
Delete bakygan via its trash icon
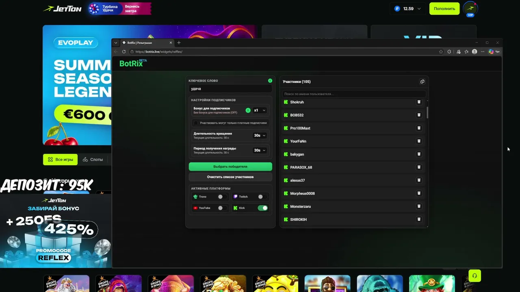(419, 154)
